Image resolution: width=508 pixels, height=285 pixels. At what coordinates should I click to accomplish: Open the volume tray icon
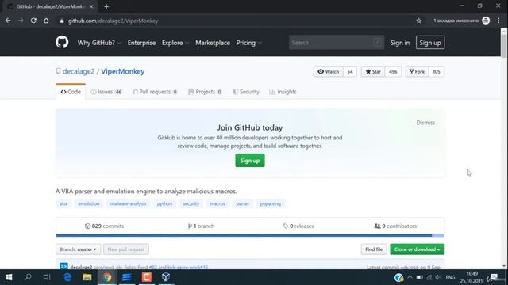pos(438,277)
